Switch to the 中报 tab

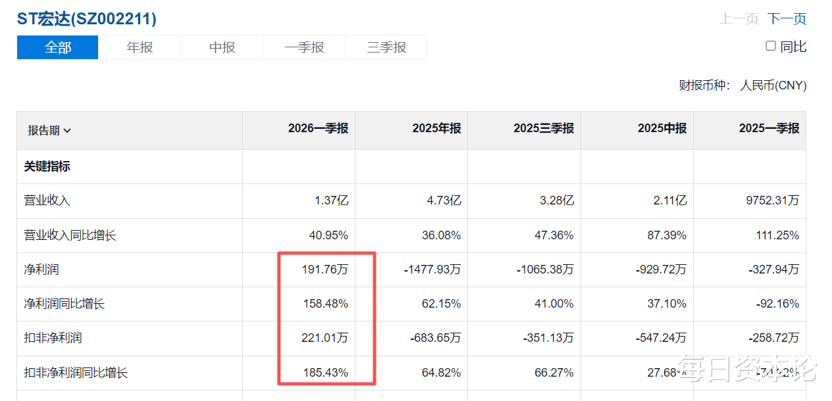pyautogui.click(x=222, y=47)
